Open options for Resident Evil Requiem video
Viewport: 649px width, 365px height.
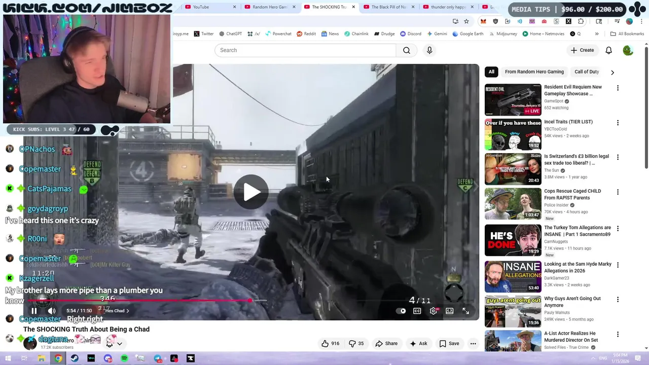pyautogui.click(x=618, y=88)
